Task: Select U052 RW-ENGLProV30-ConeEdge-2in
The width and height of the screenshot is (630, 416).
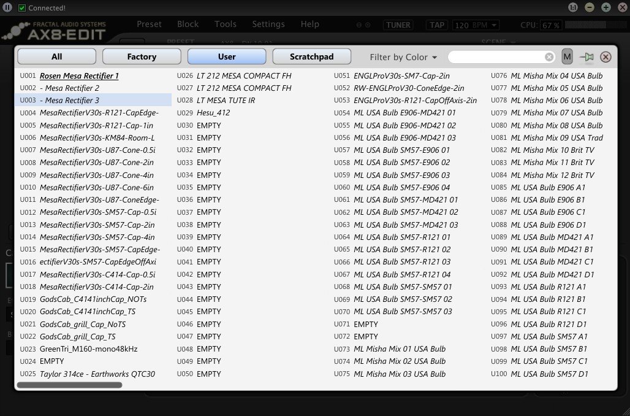Action: coord(408,88)
